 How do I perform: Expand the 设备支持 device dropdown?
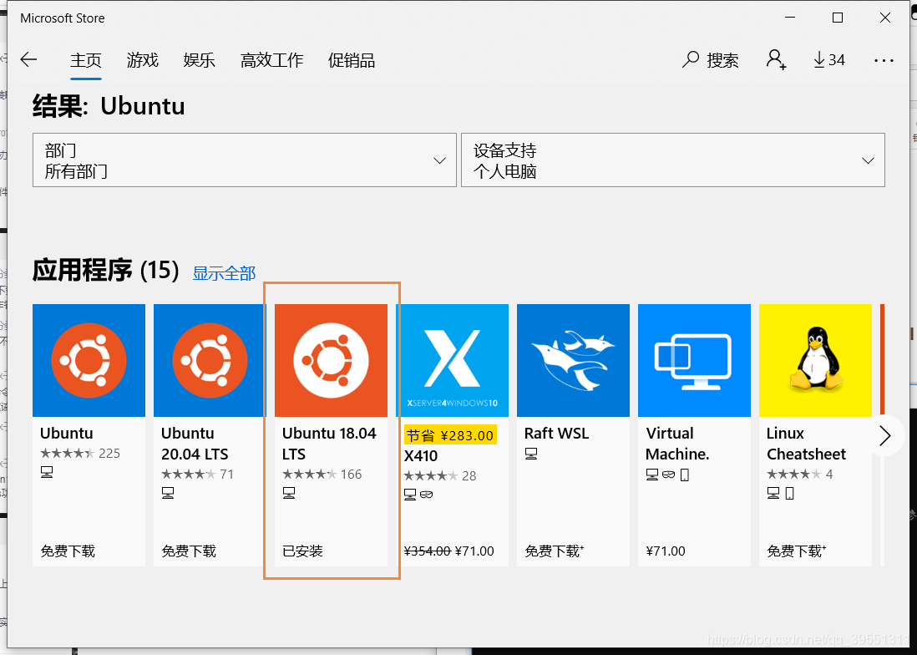click(x=673, y=160)
